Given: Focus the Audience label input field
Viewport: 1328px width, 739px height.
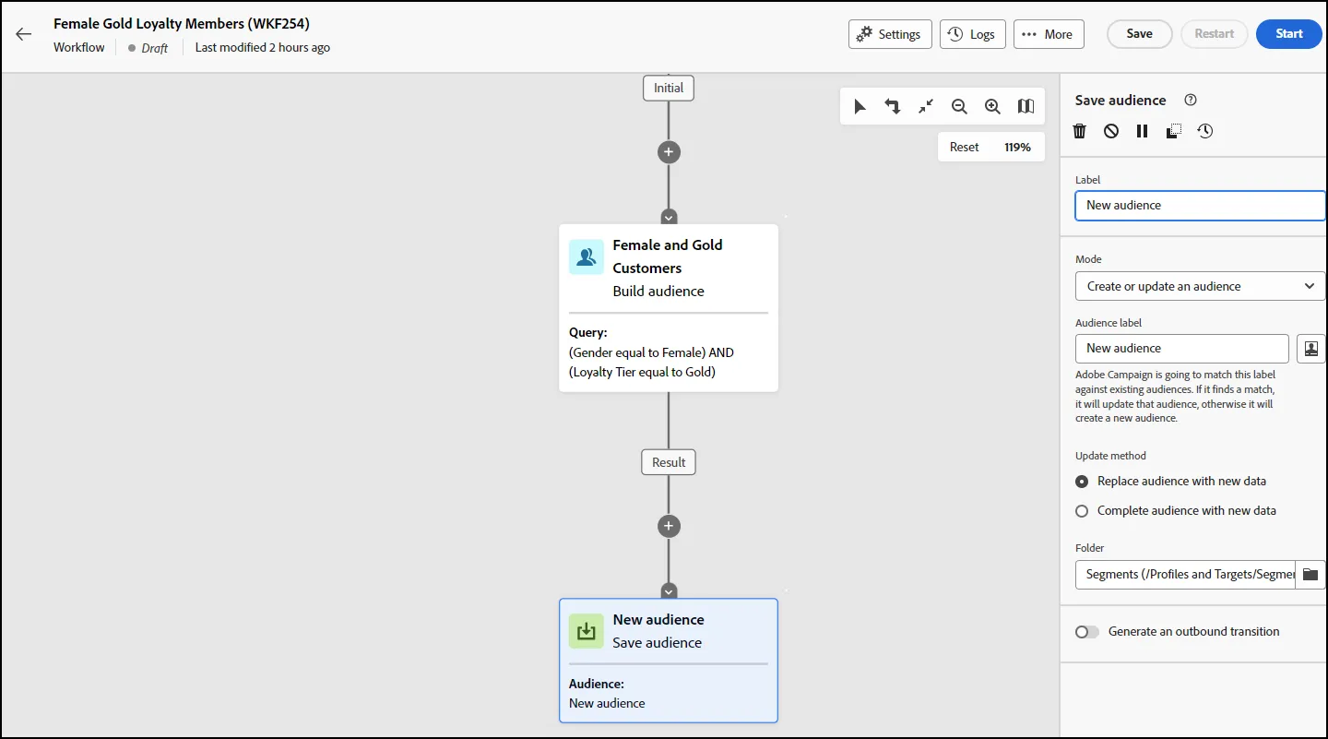Looking at the screenshot, I should [1182, 349].
